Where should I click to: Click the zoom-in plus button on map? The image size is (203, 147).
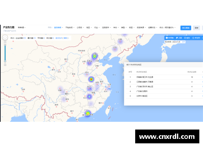[5, 45]
